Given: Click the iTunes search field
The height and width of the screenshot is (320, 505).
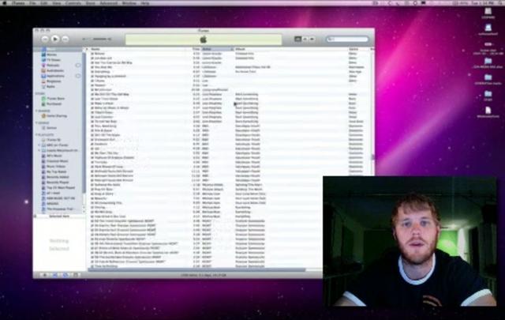Looking at the screenshot, I should (x=347, y=39).
